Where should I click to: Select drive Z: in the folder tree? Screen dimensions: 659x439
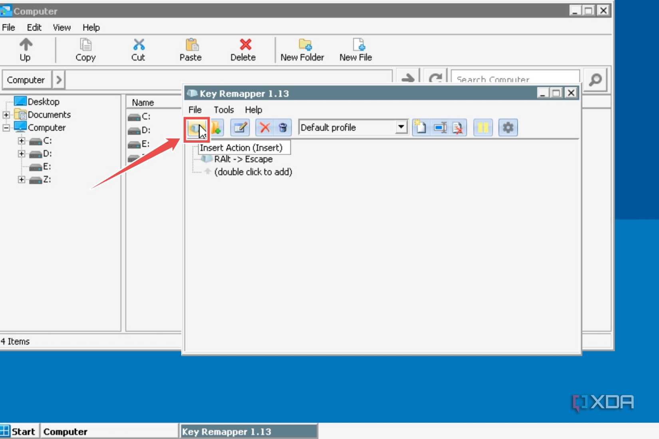click(47, 180)
